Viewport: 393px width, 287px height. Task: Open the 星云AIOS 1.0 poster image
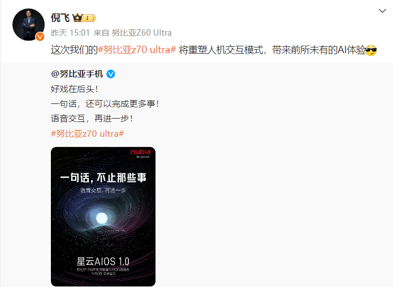(103, 216)
